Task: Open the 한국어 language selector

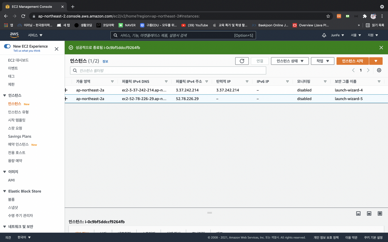Action: point(24,237)
